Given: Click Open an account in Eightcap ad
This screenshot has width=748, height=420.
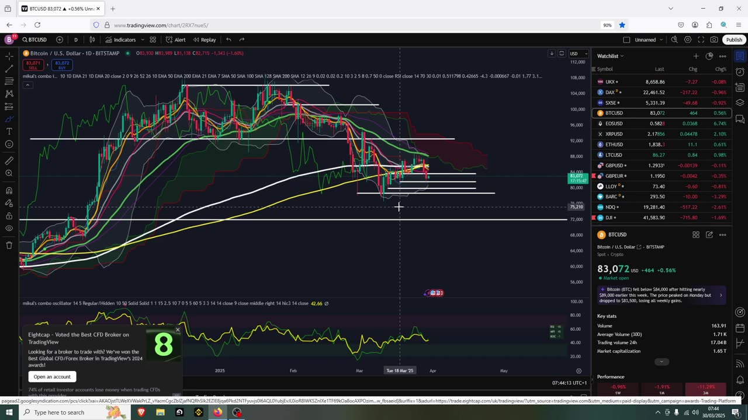Looking at the screenshot, I should [x=52, y=377].
